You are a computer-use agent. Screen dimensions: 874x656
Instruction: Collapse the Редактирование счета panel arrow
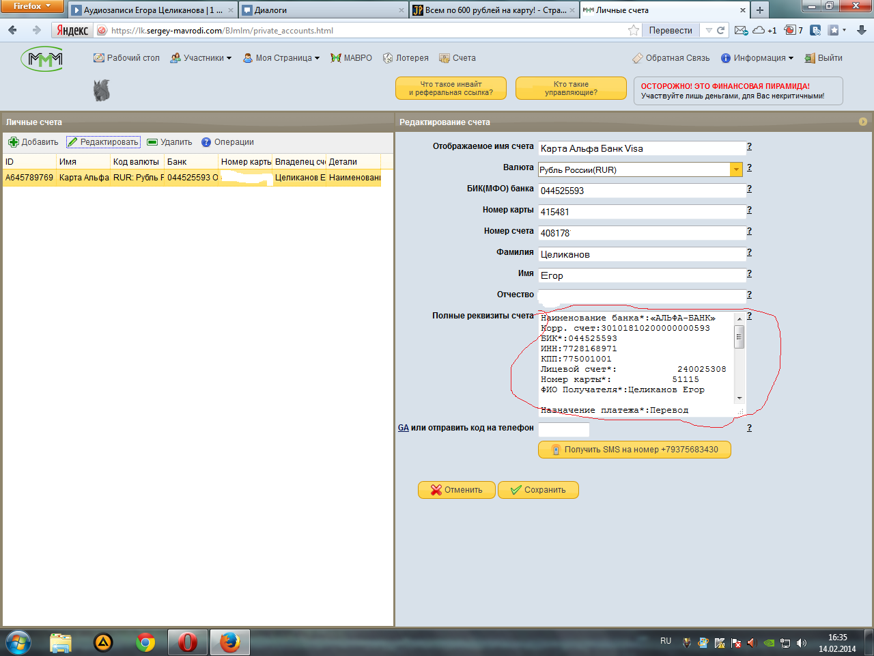coord(863,122)
